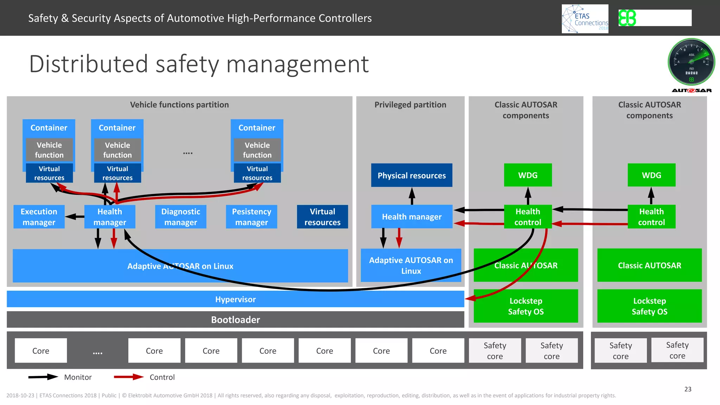Image resolution: width=720 pixels, height=405 pixels.
Task: Select the 'Privileged partition' label
Action: click(x=410, y=105)
